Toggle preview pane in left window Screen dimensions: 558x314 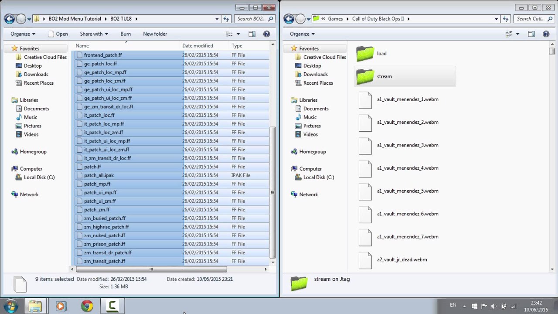tap(252, 34)
